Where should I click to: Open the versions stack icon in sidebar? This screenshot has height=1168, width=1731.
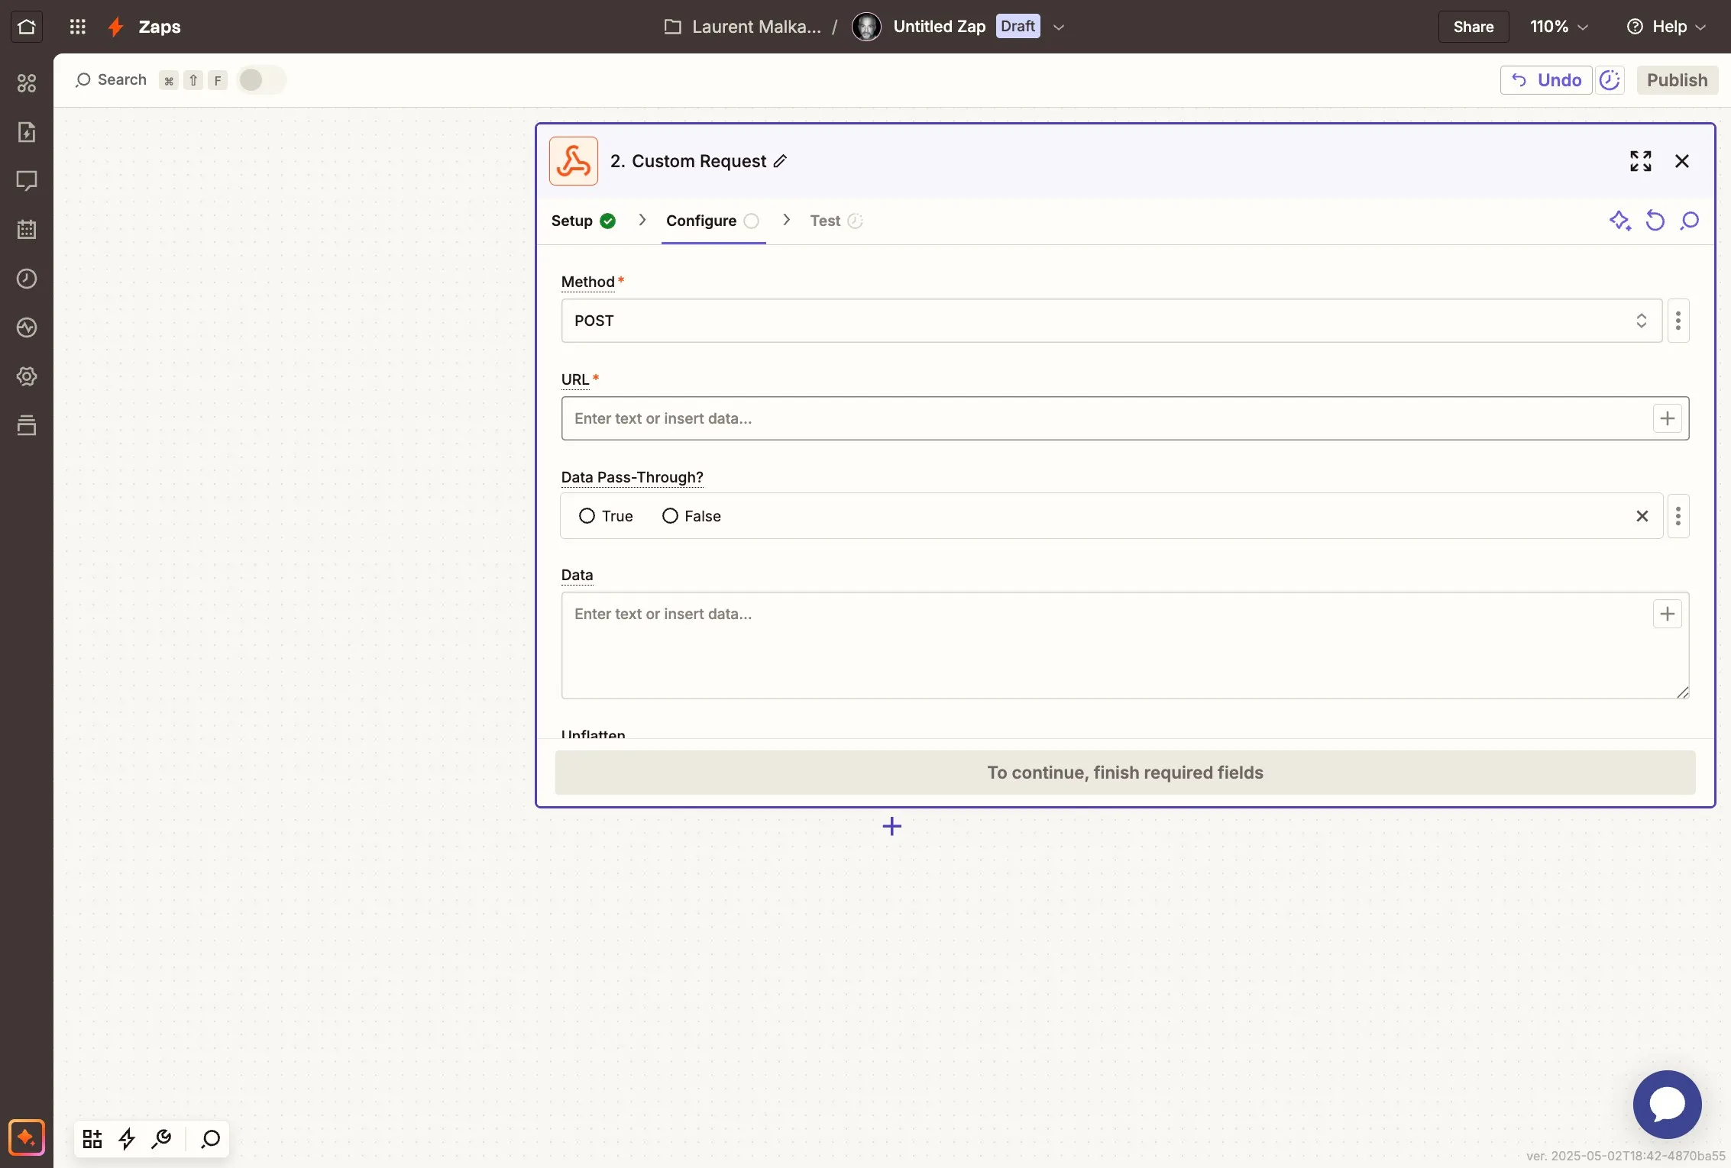pyautogui.click(x=27, y=425)
